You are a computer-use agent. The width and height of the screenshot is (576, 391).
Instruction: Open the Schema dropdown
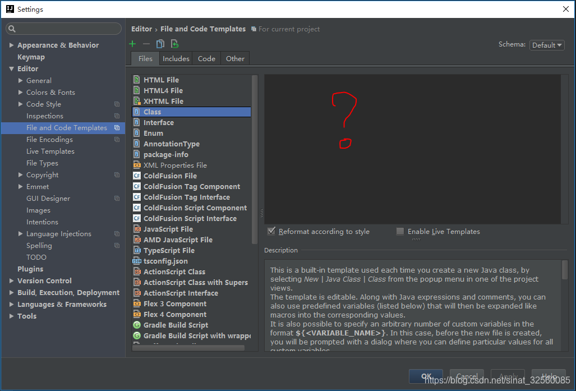pos(546,44)
